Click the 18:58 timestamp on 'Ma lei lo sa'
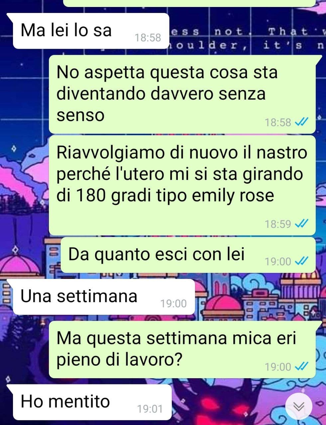This screenshot has width=326, height=425. pos(148,38)
